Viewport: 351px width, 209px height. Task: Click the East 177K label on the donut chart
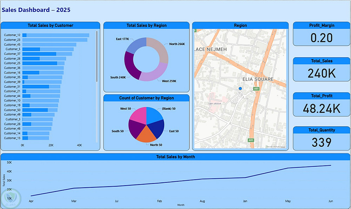[122, 39]
